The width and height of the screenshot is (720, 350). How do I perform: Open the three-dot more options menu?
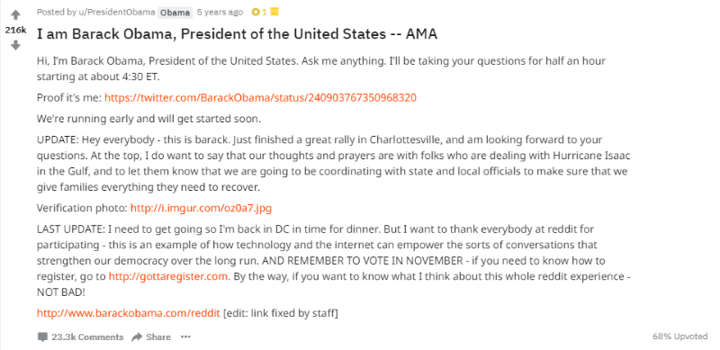click(185, 337)
